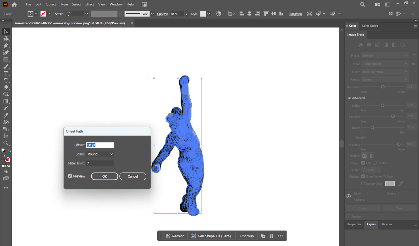
Task: Click Cancel in Offset Path dialog
Action: click(133, 176)
